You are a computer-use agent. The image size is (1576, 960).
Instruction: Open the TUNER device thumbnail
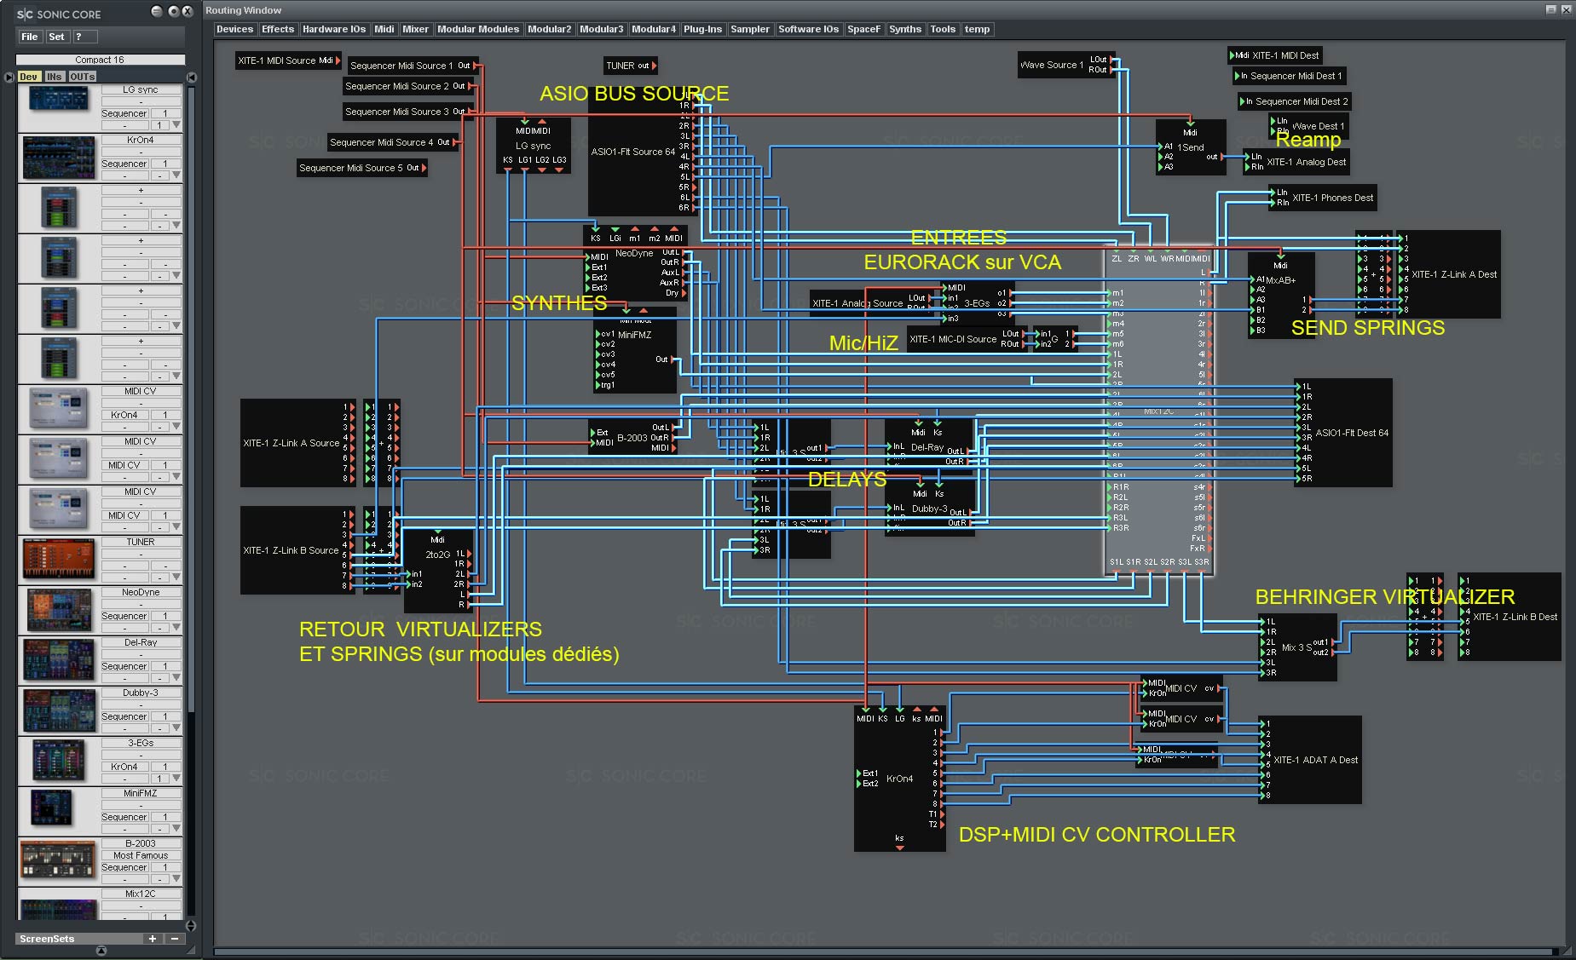pyautogui.click(x=59, y=560)
